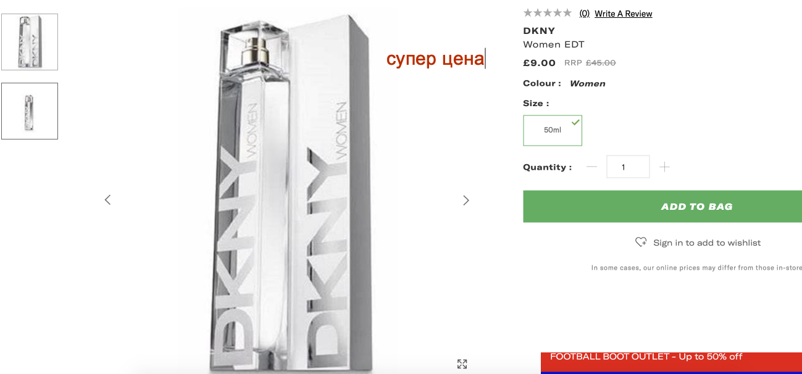Screen dimensions: 802x374
Task: Click the green checkmark on 50ml size
Action: click(575, 122)
